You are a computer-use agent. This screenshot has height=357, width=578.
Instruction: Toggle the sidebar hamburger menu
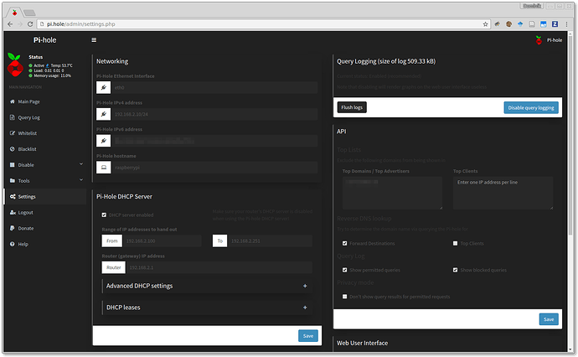(94, 40)
